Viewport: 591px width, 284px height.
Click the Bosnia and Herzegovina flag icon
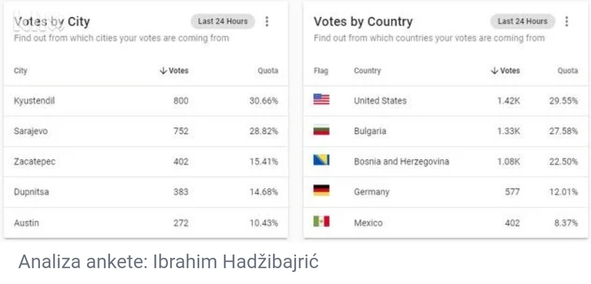point(322,160)
